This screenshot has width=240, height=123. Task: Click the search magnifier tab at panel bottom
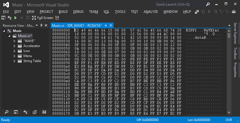[6, 112]
